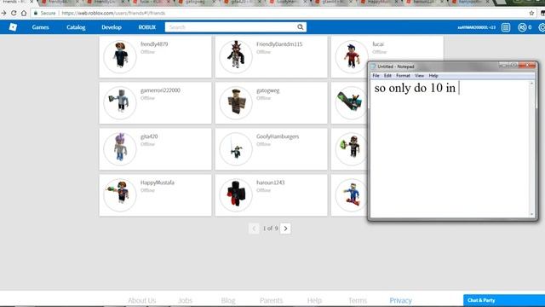Screen dimensions: 545x307
Task: Open the ROBUX page
Action: click(147, 27)
